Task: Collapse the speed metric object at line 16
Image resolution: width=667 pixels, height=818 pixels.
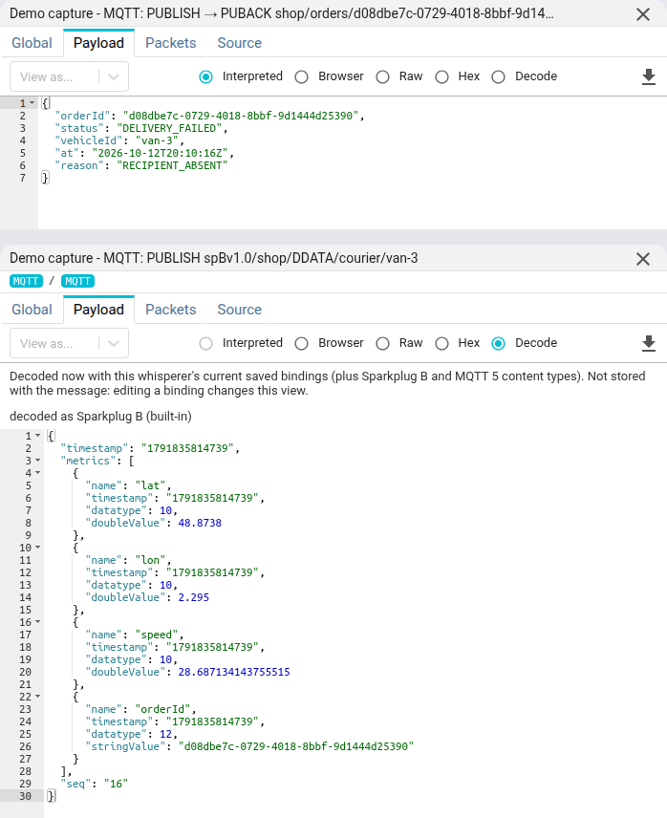Action: tap(37, 622)
